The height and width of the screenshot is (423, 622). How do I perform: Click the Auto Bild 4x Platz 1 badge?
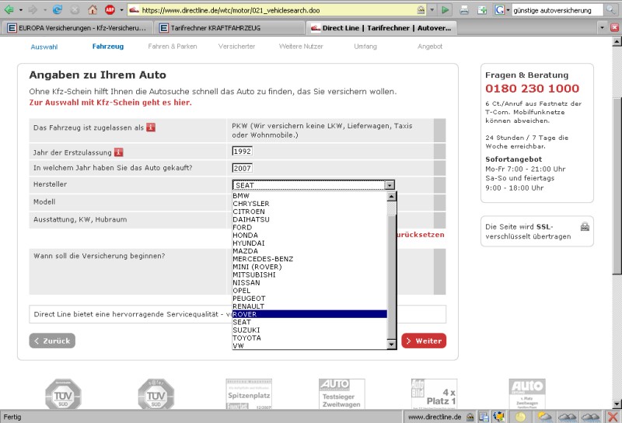pos(434,393)
